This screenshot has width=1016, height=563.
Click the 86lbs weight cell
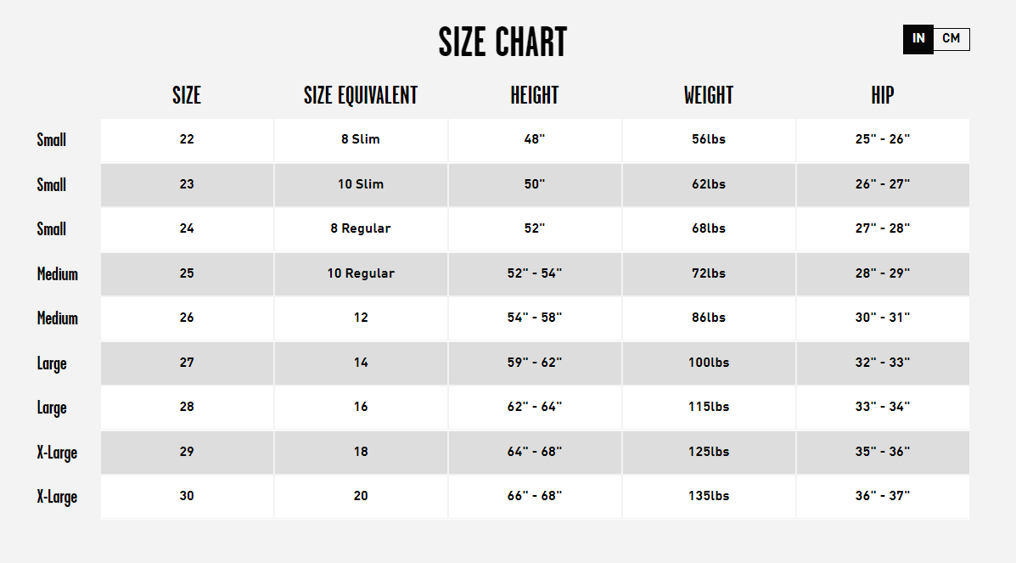coord(709,318)
